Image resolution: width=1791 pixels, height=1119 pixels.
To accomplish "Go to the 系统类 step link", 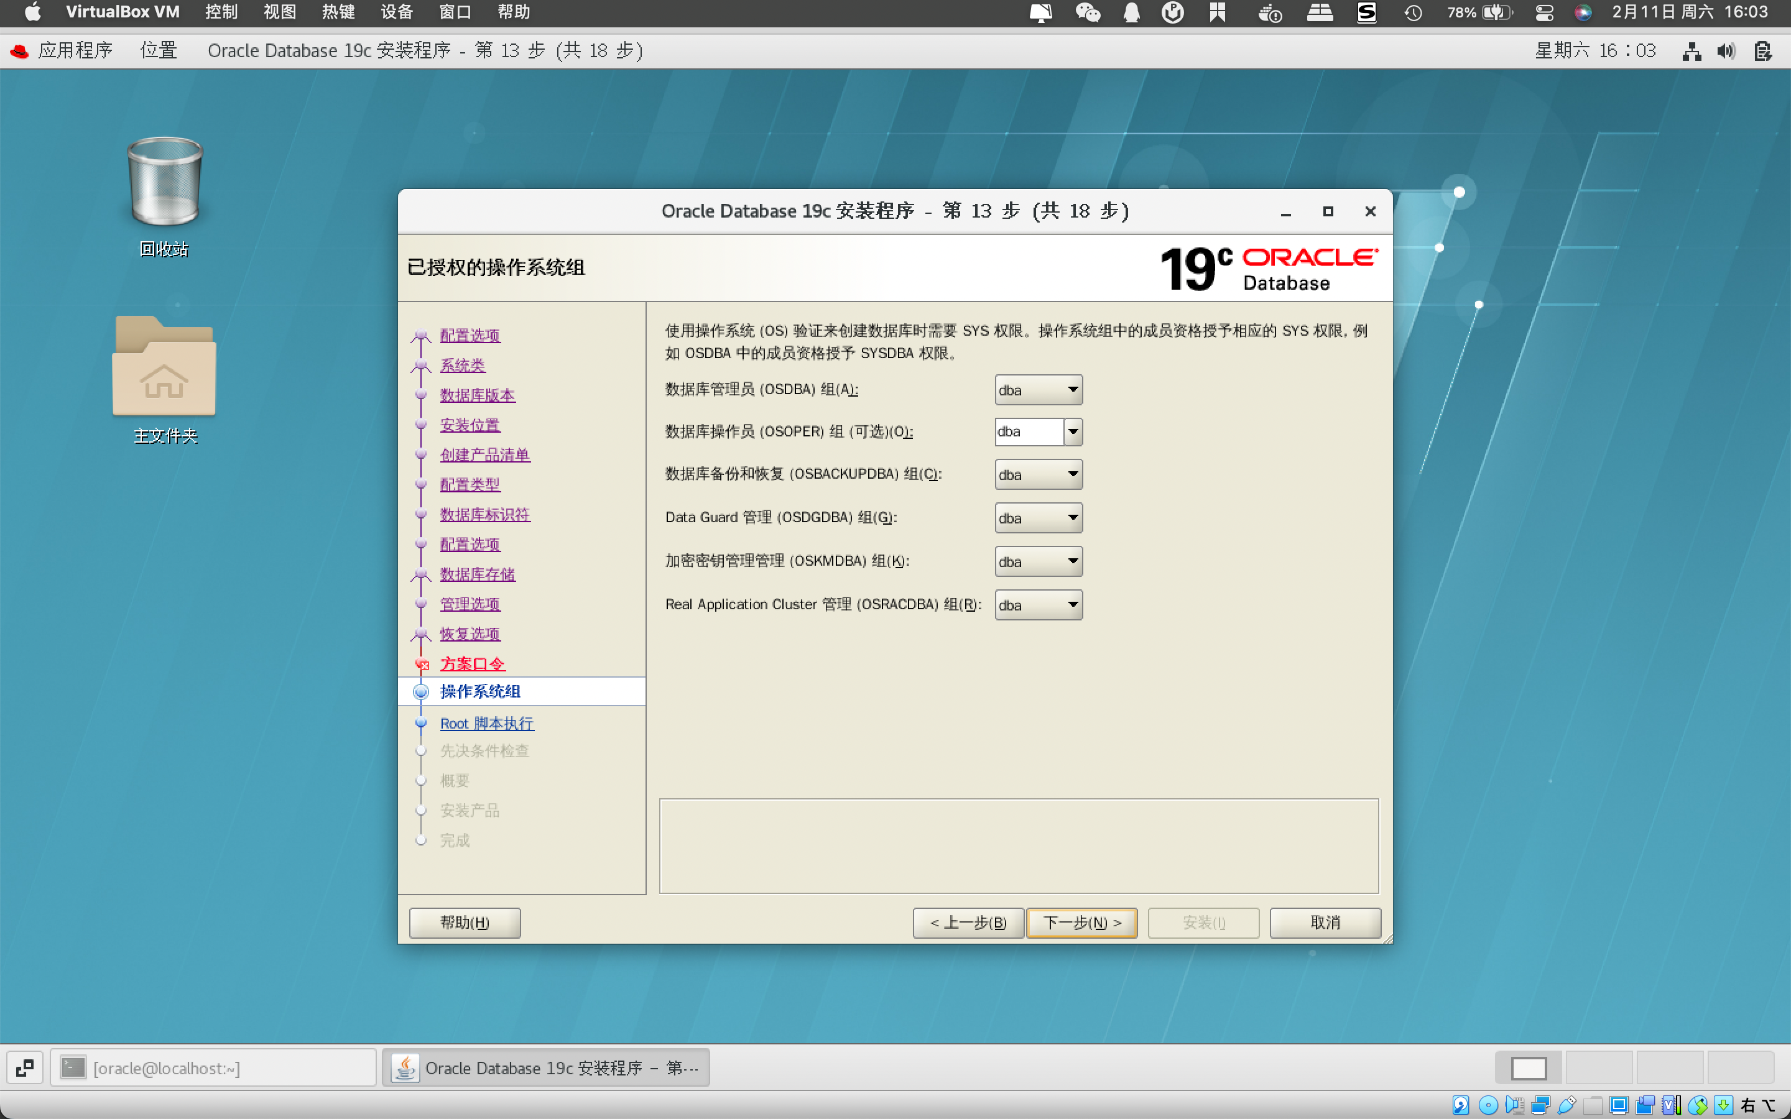I will click(463, 365).
